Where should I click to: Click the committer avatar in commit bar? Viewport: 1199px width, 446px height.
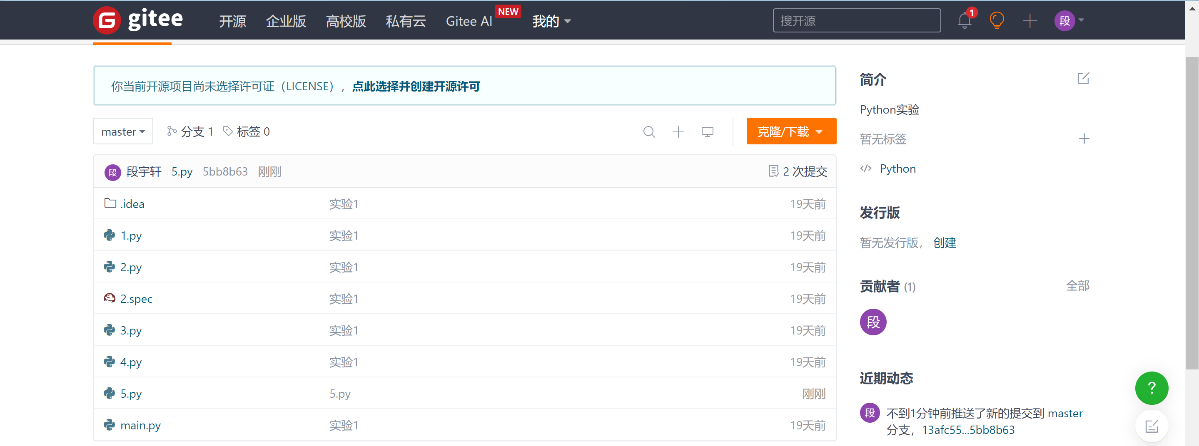click(x=112, y=172)
